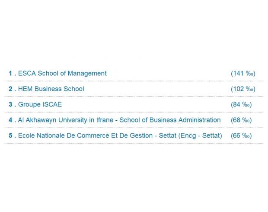Click the word Management in first entry
The width and height of the screenshot is (268, 212).
point(87,74)
